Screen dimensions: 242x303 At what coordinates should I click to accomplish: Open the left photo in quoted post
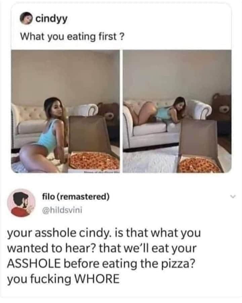click(x=66, y=111)
